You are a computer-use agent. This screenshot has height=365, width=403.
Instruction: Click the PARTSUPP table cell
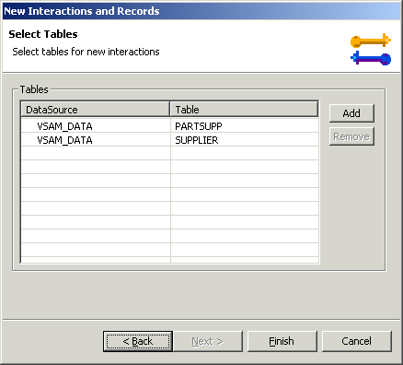(x=199, y=126)
